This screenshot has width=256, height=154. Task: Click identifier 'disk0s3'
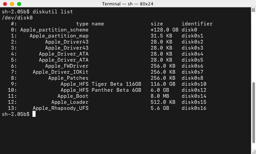pyautogui.click(x=192, y=48)
